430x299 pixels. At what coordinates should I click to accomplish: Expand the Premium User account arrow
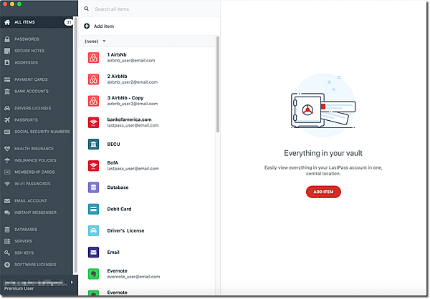[72, 283]
